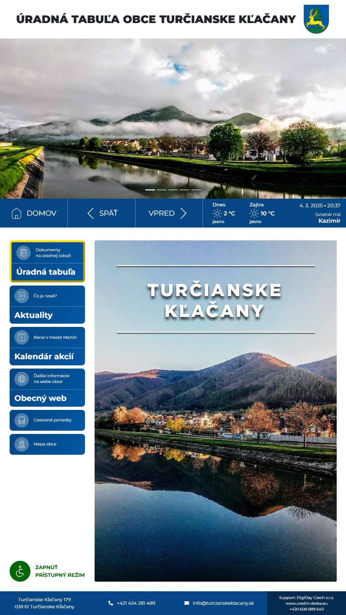The height and width of the screenshot is (615, 346).
Task: Click the Turčianske Kľačany poster image
Action: coord(215,411)
